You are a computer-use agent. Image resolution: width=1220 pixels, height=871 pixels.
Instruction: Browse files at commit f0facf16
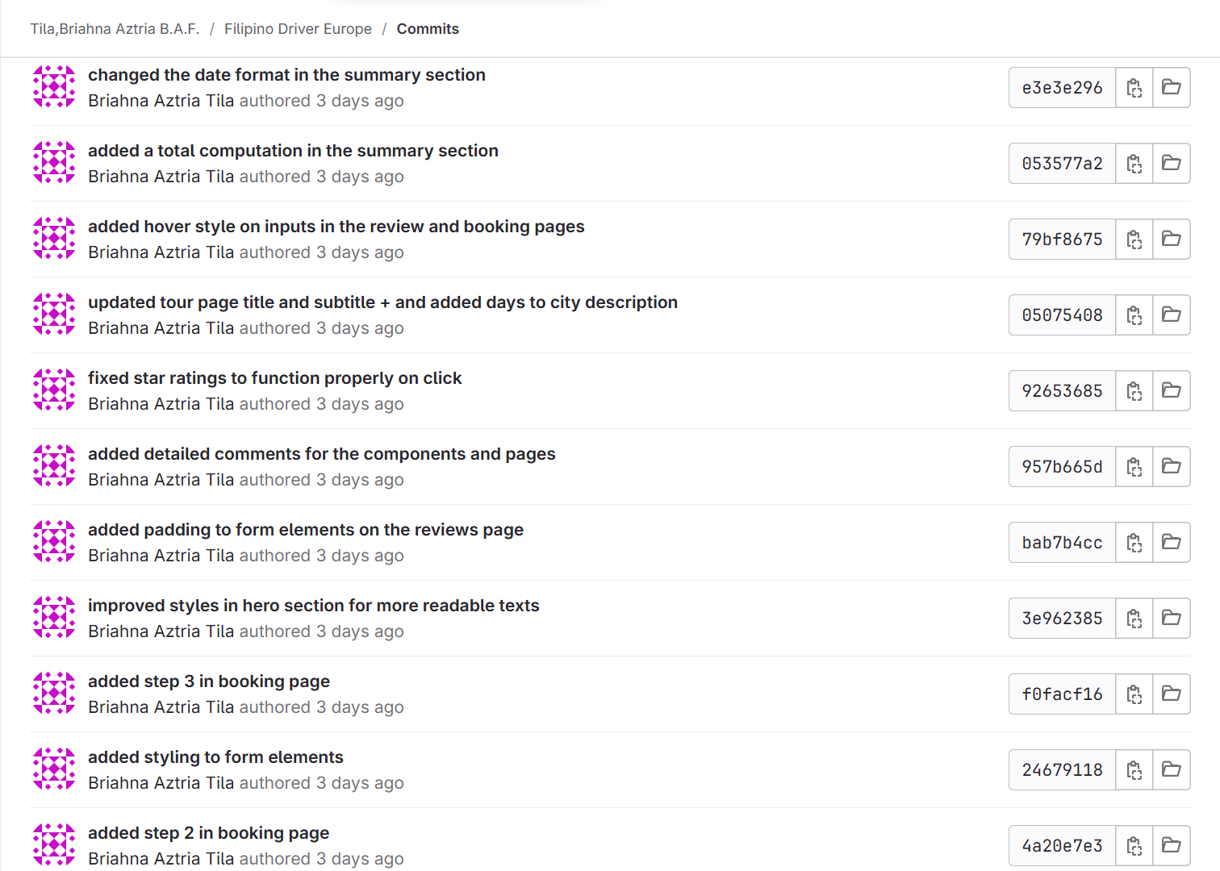(x=1171, y=694)
